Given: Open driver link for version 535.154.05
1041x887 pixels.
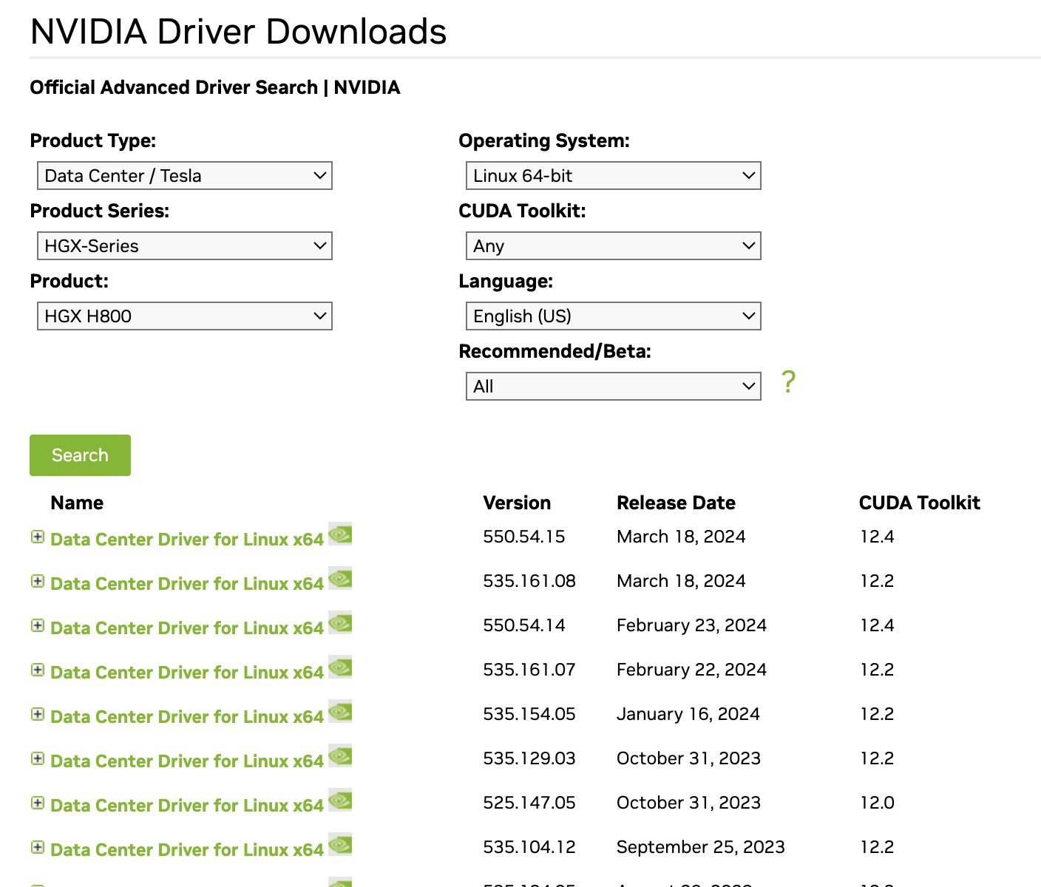Looking at the screenshot, I should (x=187, y=717).
